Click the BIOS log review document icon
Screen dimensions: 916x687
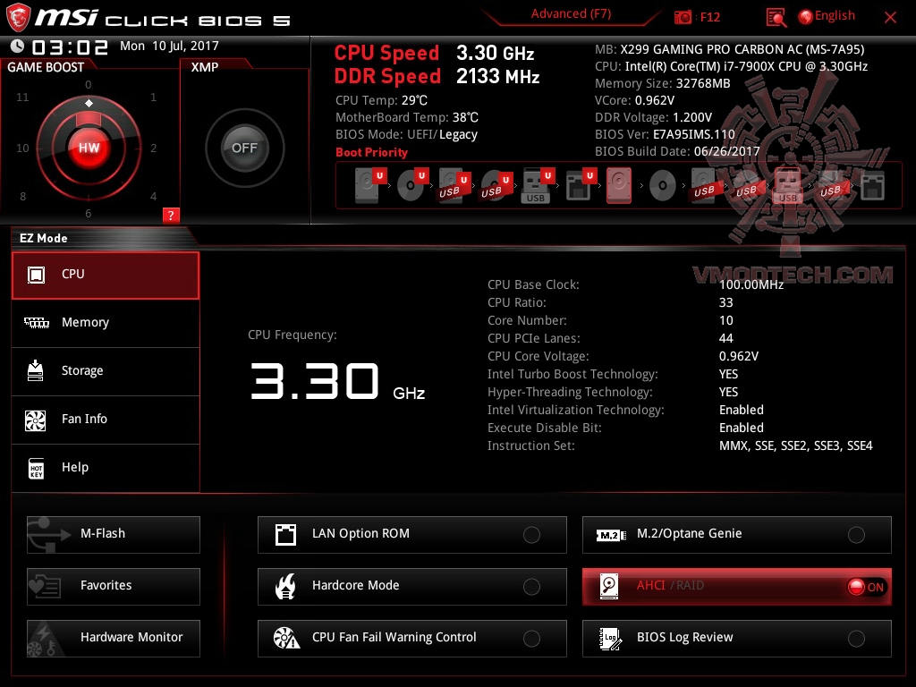(x=610, y=639)
